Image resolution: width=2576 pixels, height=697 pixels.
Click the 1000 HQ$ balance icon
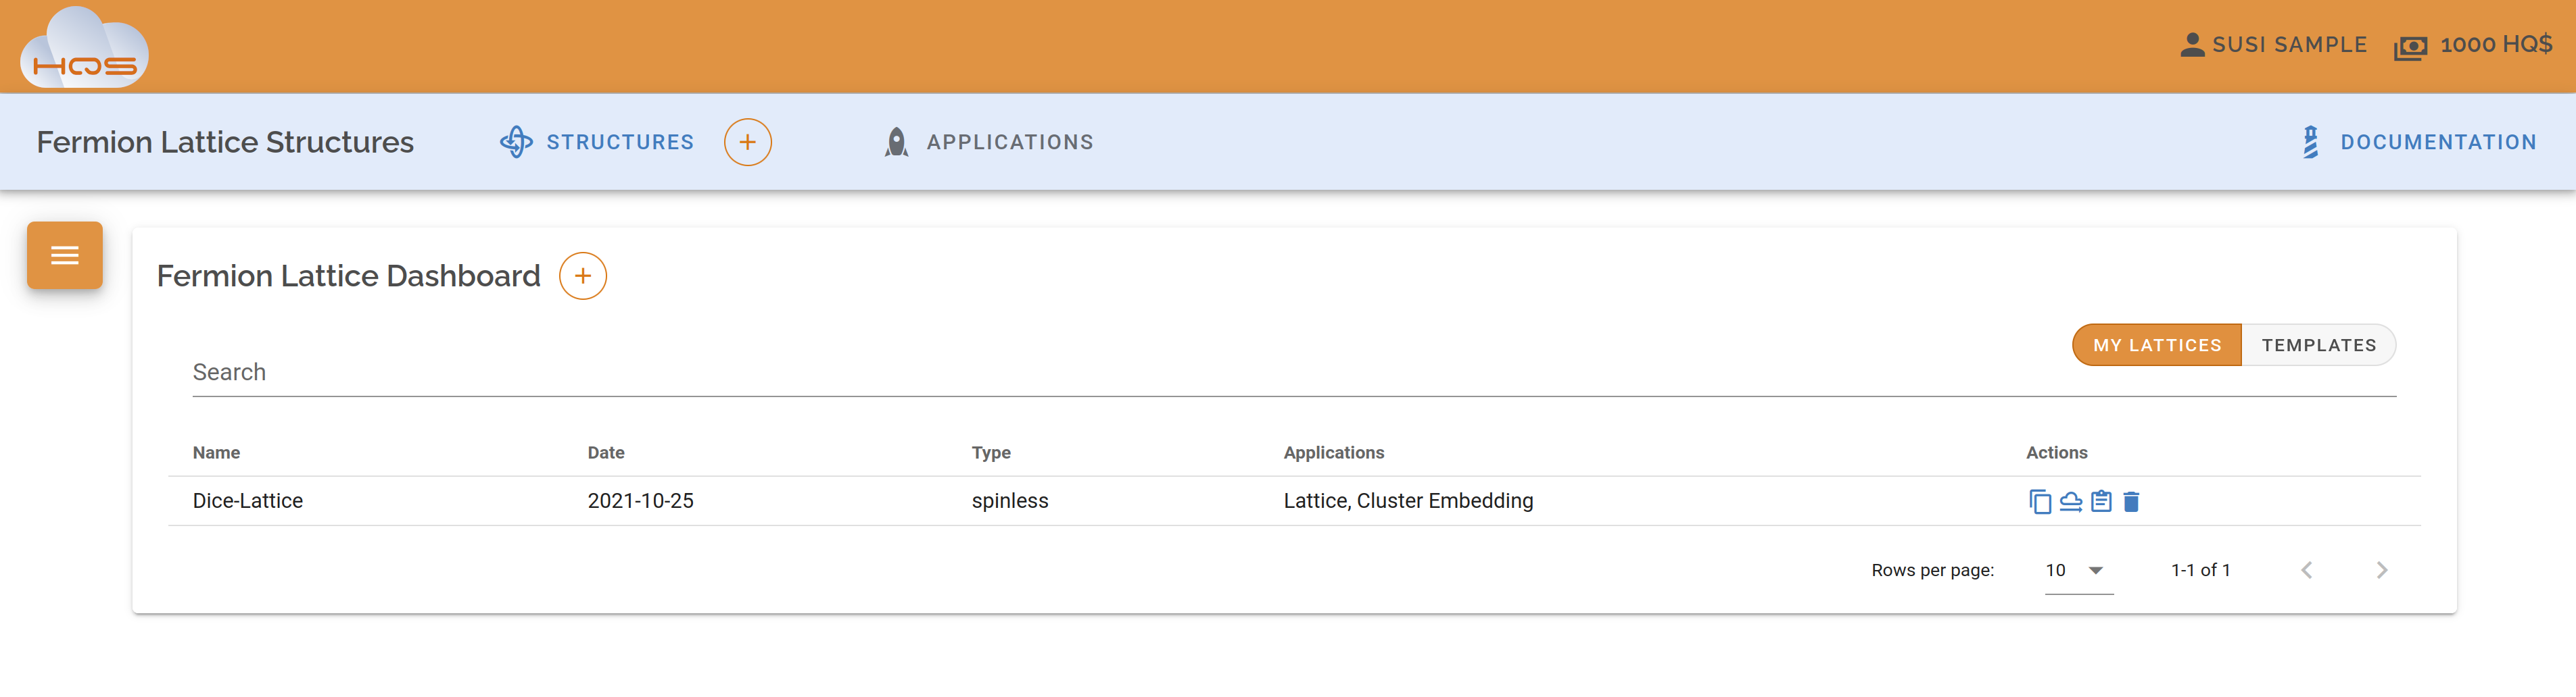[2411, 45]
